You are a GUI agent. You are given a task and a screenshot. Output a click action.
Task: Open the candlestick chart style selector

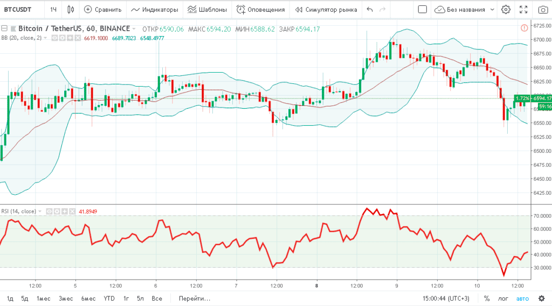click(71, 9)
